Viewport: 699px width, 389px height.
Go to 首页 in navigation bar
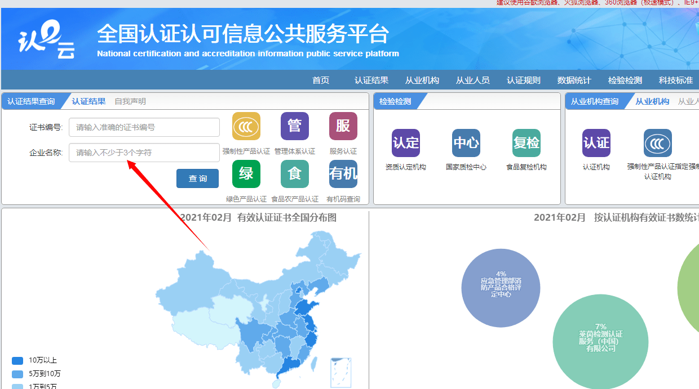pyautogui.click(x=321, y=80)
